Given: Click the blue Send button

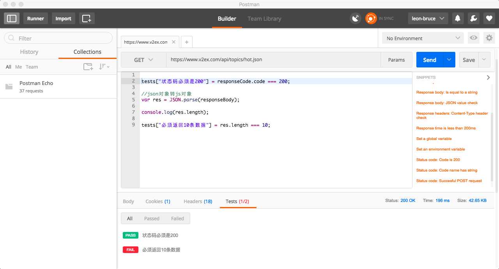Looking at the screenshot, I should pyautogui.click(x=430, y=60).
